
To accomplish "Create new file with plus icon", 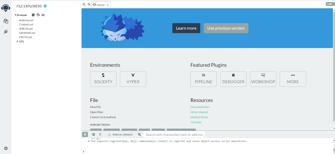I will pos(33,15).
